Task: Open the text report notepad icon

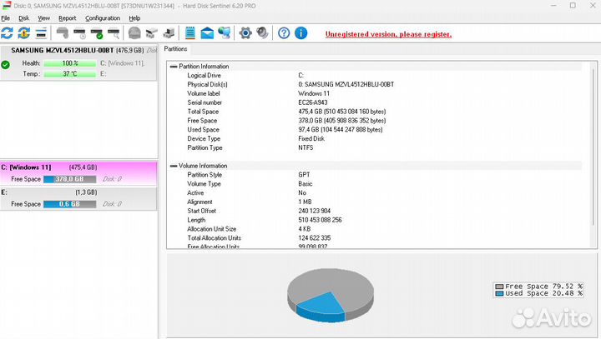Action: 189,33
